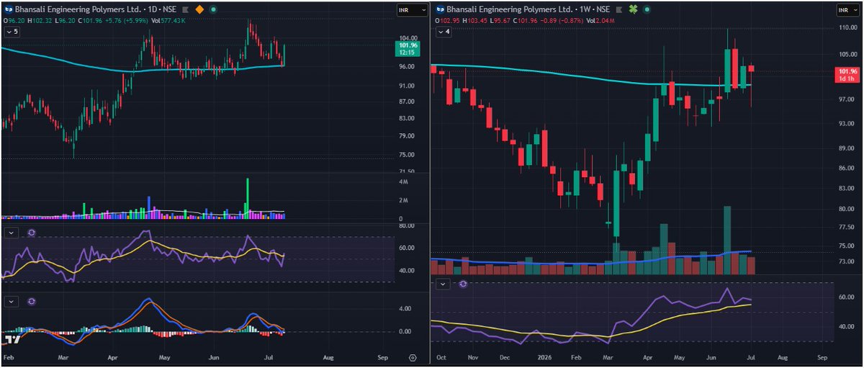Screen dimensions: 864x368
Task: Click the green clover icon on weekly chart
Action: (x=632, y=11)
